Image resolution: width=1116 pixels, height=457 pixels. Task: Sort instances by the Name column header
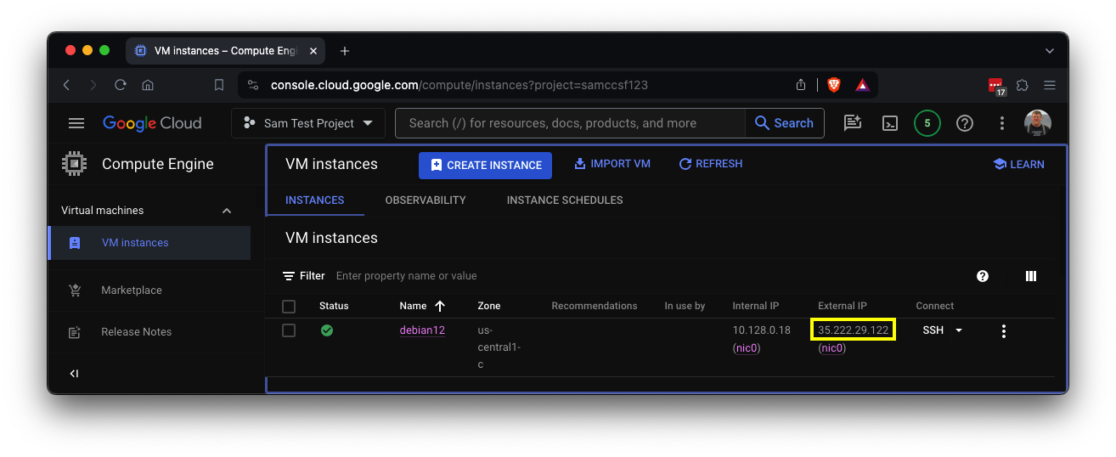click(x=414, y=306)
